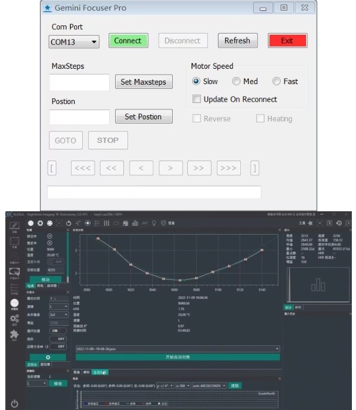This screenshot has height=410, width=356.
Task: Open the y: +/-4" scale dropdown
Action: point(165,386)
